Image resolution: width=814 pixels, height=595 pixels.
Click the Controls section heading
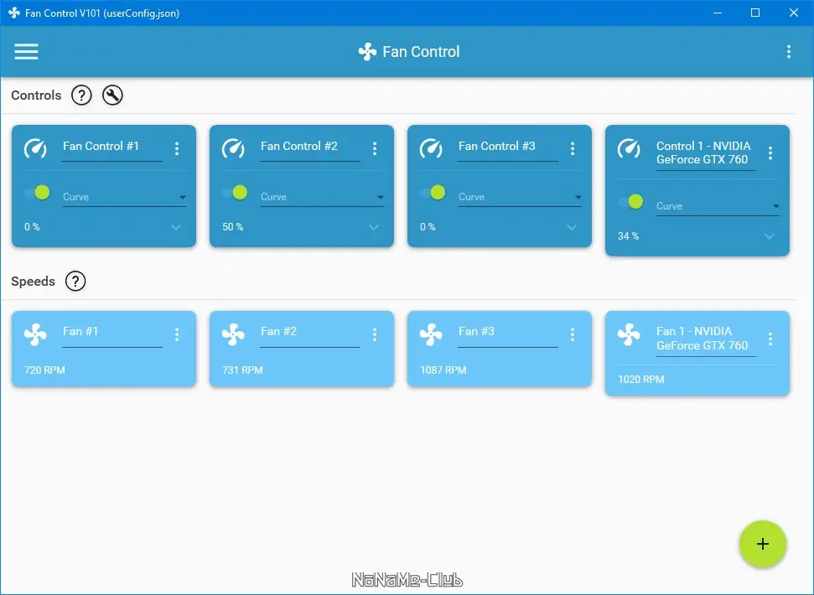click(36, 96)
